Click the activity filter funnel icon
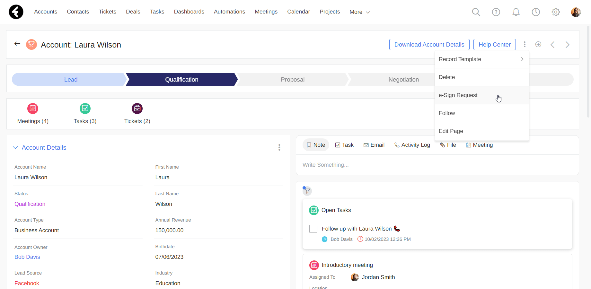The image size is (591, 289). pos(307,191)
